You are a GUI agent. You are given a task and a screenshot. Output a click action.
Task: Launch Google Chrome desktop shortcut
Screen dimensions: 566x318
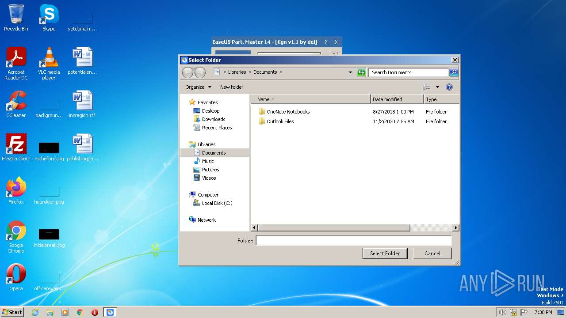pos(16,237)
